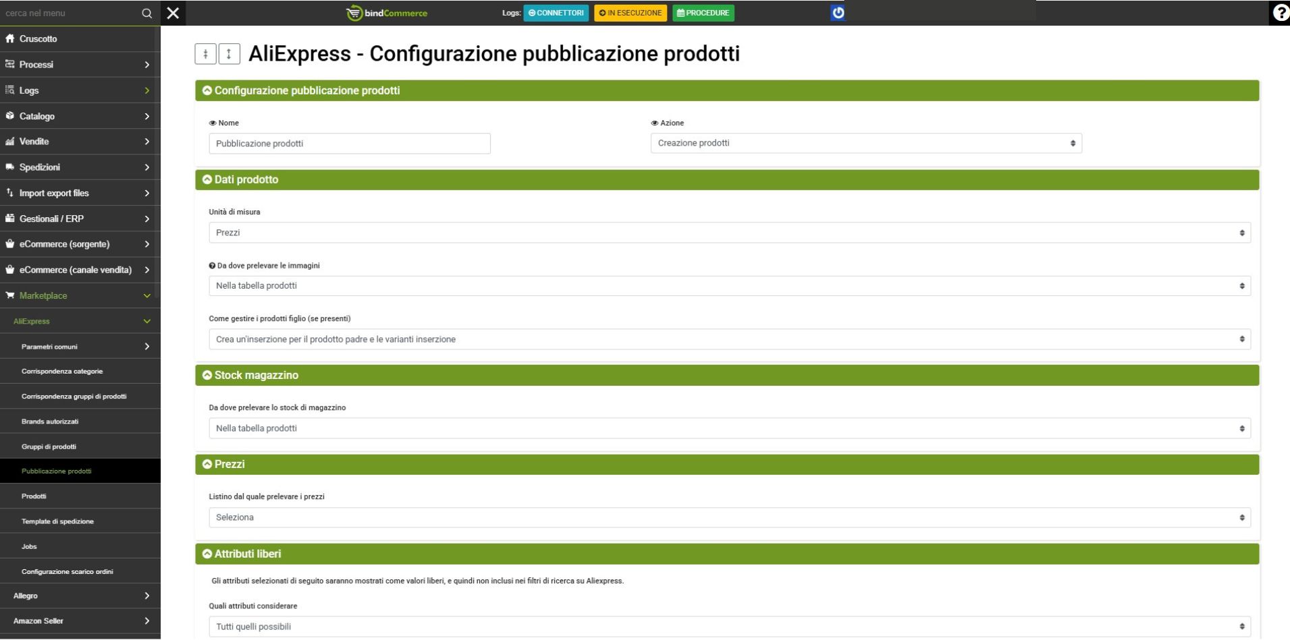Click the search magnifier icon in menu

(146, 13)
